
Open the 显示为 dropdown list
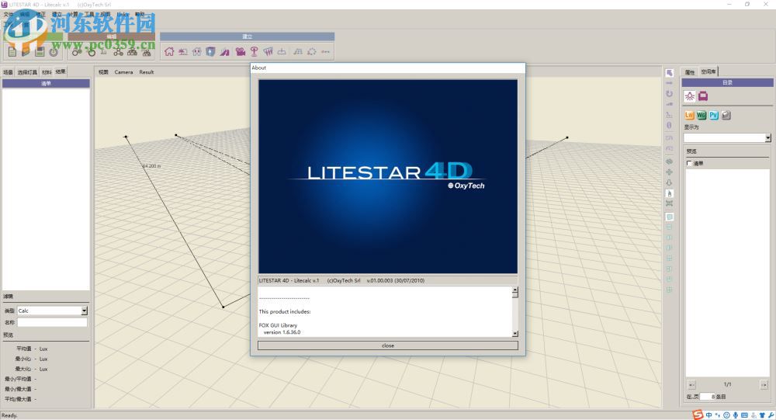tap(768, 137)
